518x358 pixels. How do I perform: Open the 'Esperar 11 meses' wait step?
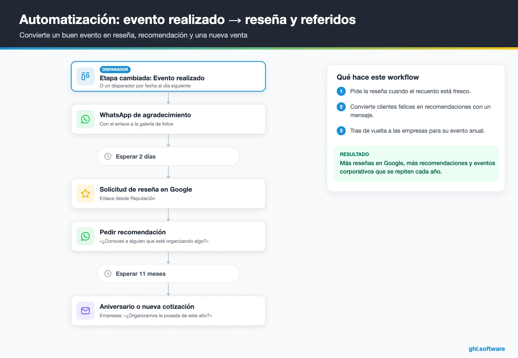tap(168, 274)
